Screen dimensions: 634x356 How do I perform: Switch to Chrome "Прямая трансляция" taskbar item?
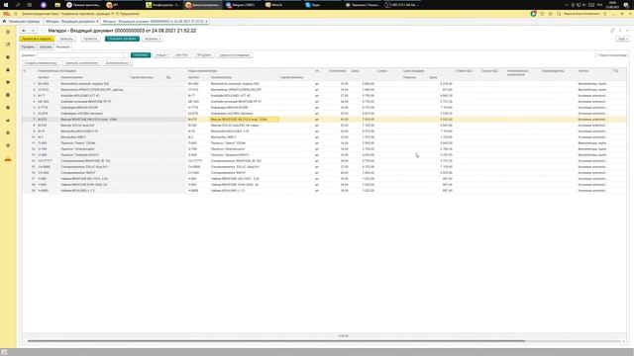(83, 5)
